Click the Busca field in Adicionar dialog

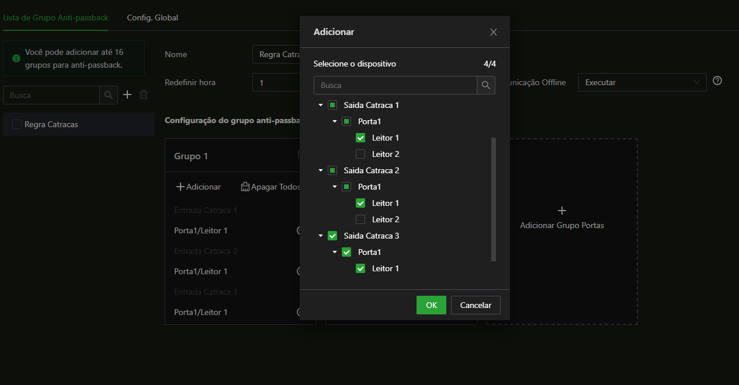pyautogui.click(x=395, y=85)
